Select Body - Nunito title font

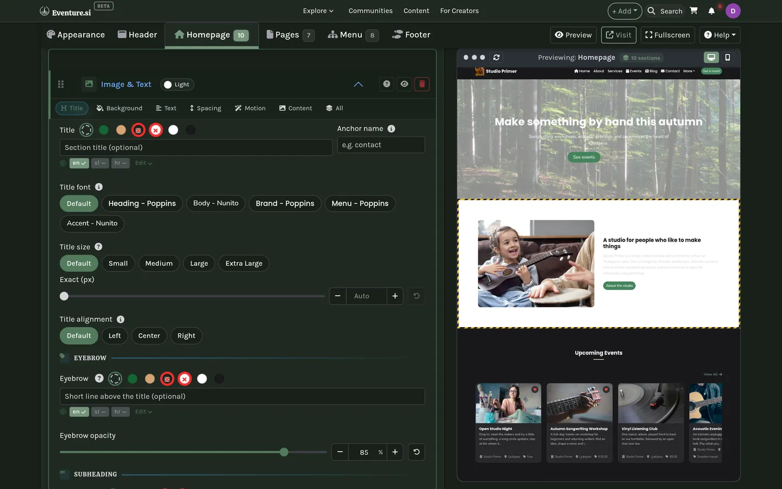pyautogui.click(x=216, y=203)
